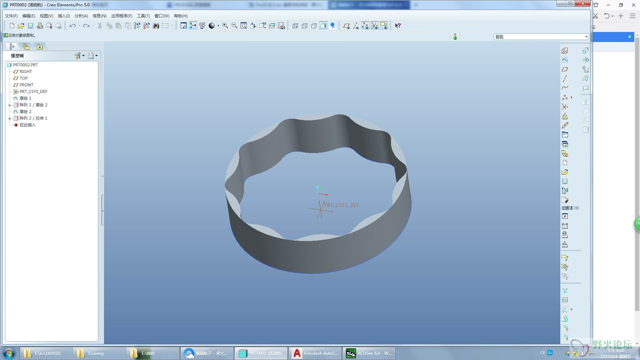Viewport: 640px width, 360px height.
Task: Insert a datum coordinate system
Action: pos(565,107)
